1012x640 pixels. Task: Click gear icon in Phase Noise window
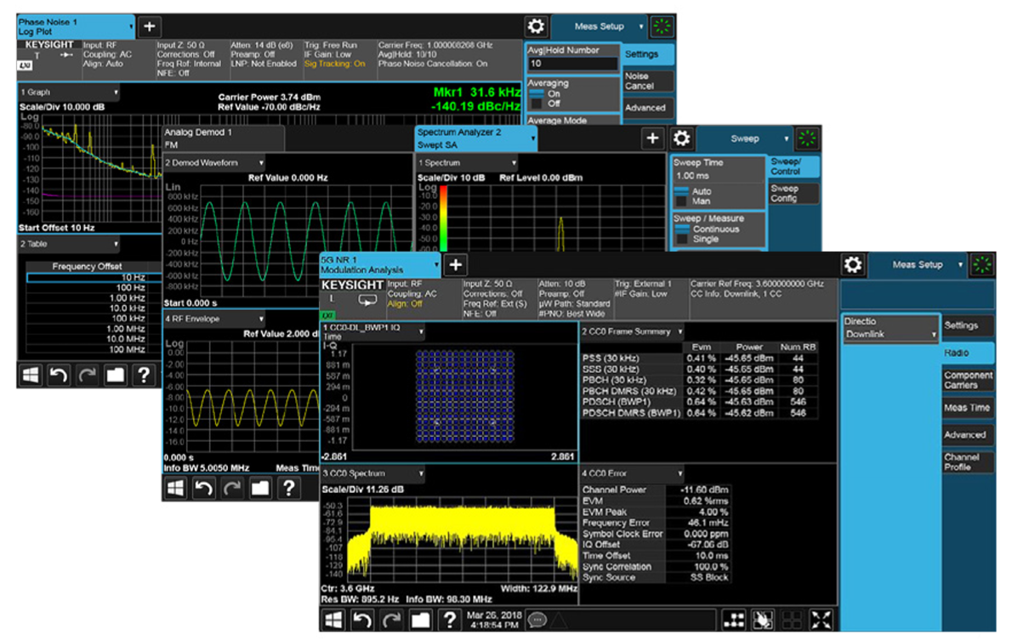[536, 26]
